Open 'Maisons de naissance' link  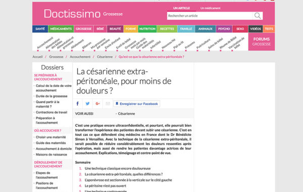tap(51, 155)
